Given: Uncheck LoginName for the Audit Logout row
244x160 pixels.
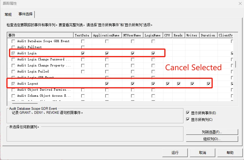Looking at the screenshot, I should click(153, 84).
